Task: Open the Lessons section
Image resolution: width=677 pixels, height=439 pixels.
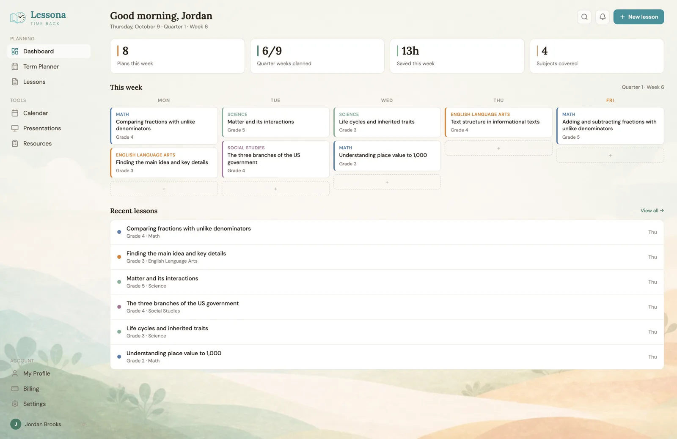Action: coord(49,82)
